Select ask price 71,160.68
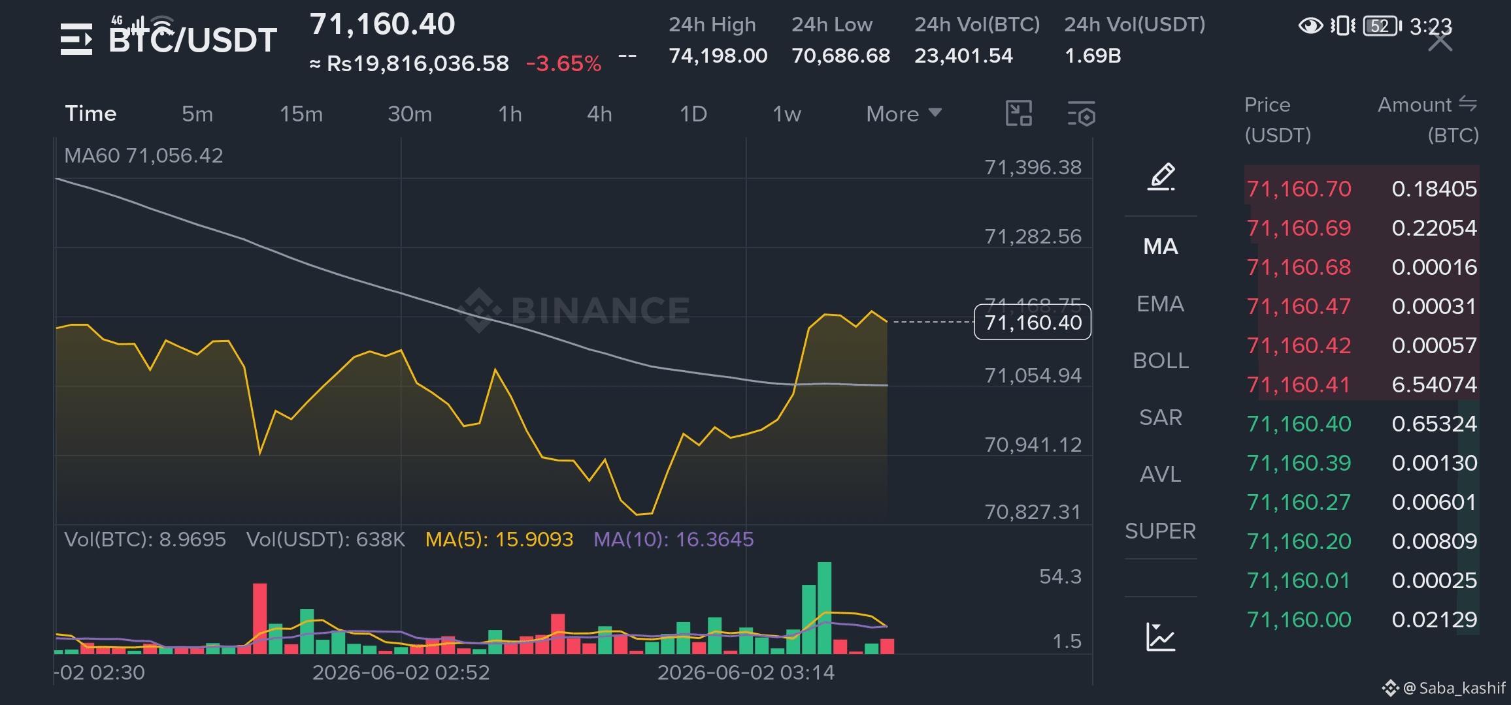The width and height of the screenshot is (1511, 705). (1299, 268)
